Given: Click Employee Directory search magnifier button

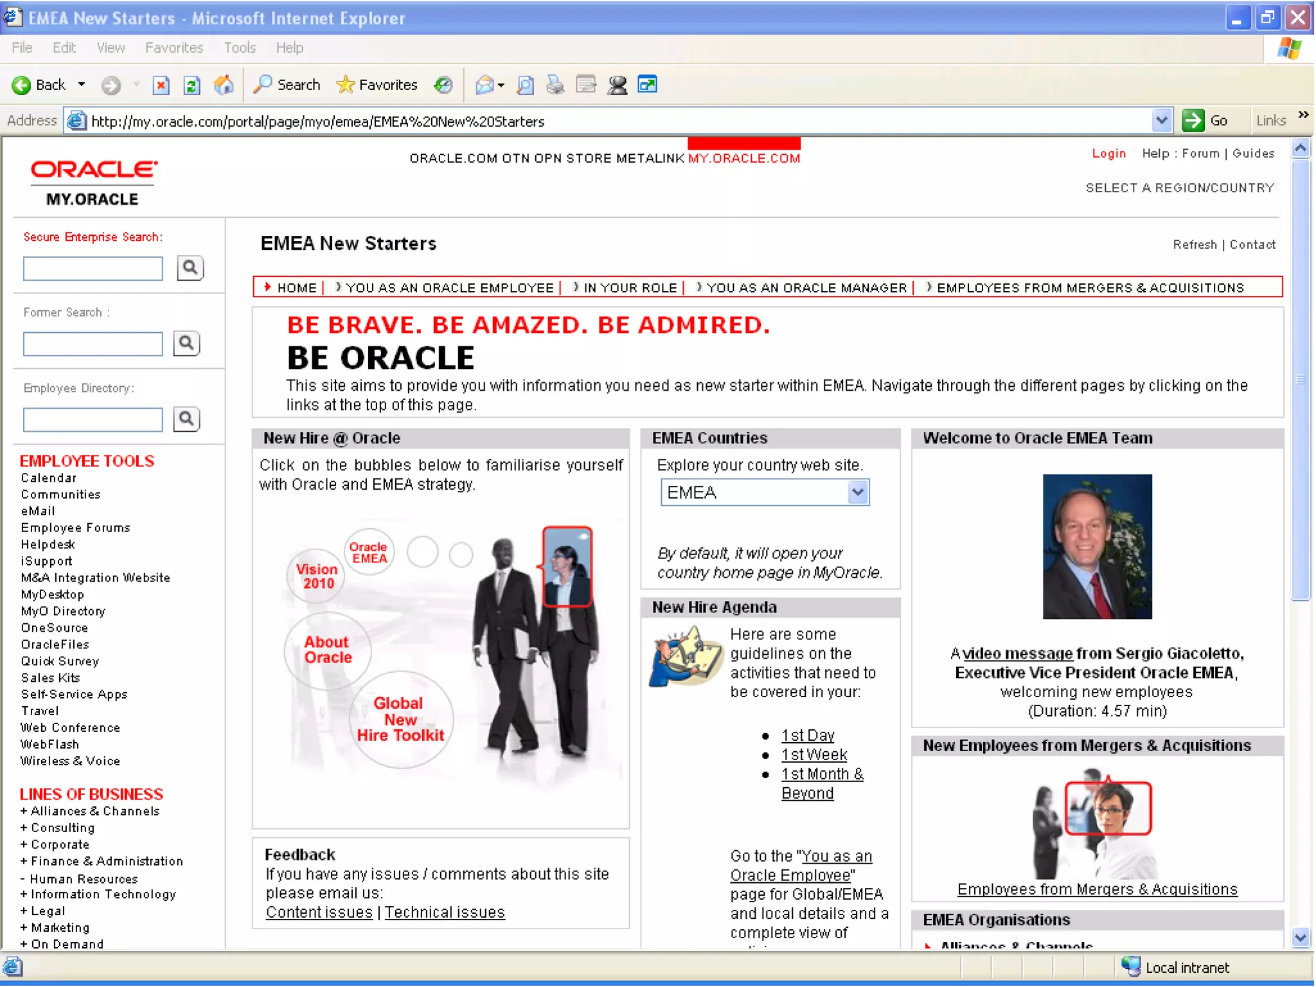Looking at the screenshot, I should click(x=186, y=420).
